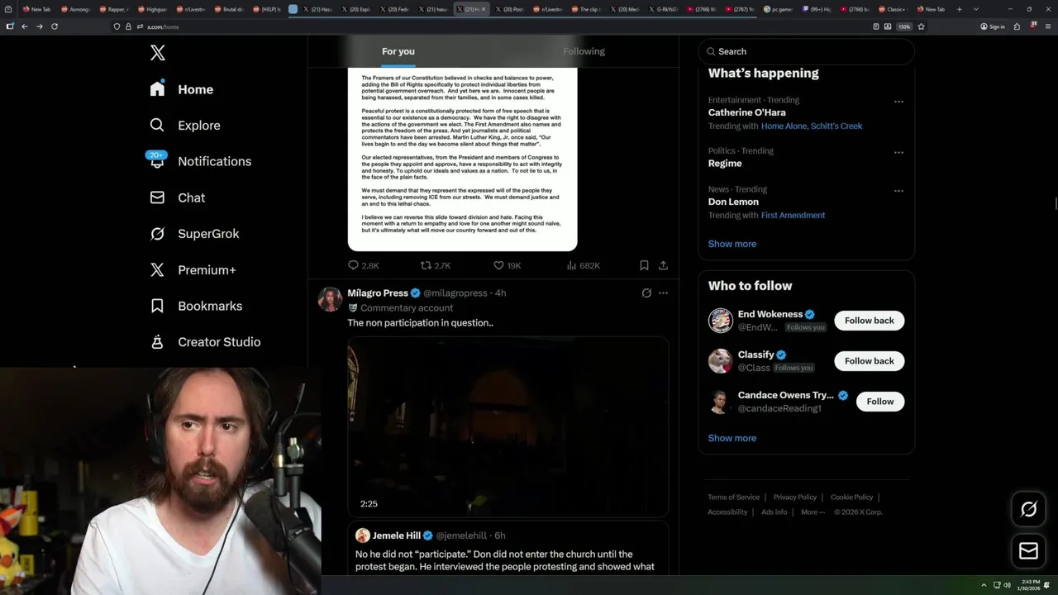
Task: Open the list all tabs dropdown
Action: [978, 9]
